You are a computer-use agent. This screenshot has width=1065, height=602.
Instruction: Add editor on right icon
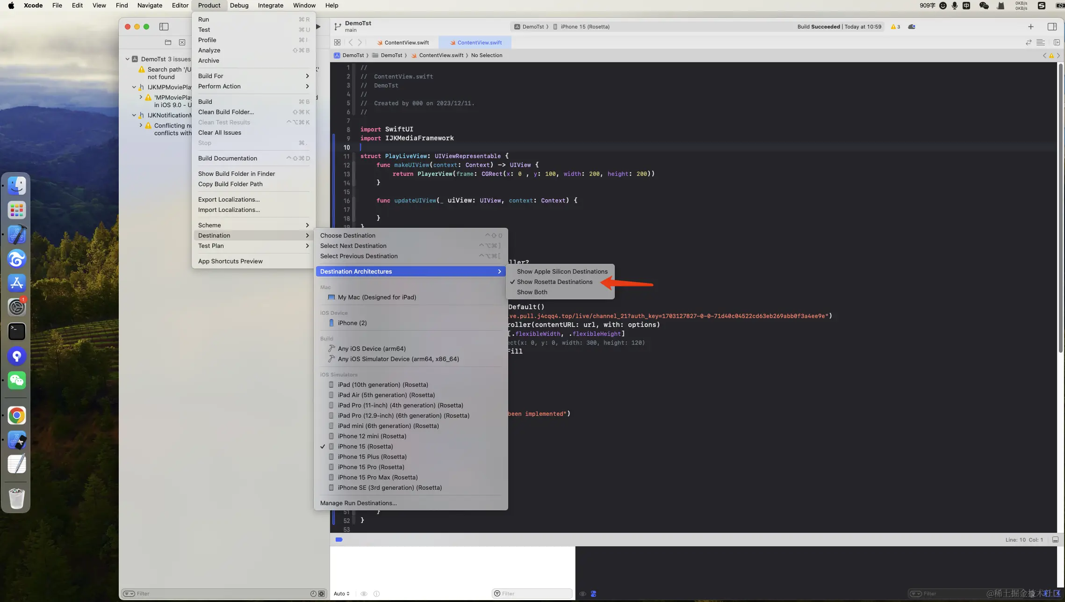tap(1057, 42)
